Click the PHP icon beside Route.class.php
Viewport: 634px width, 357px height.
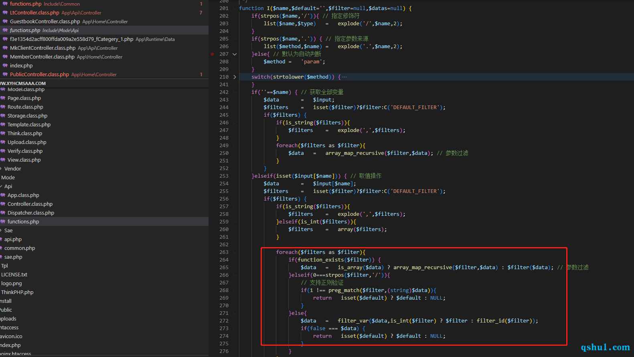click(x=3, y=107)
